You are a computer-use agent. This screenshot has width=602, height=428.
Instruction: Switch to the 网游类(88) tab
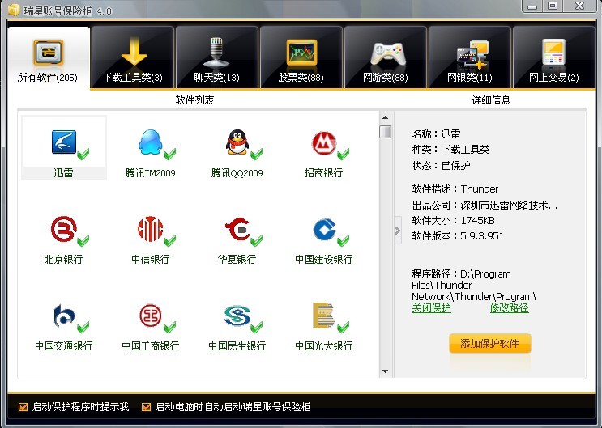[386, 57]
